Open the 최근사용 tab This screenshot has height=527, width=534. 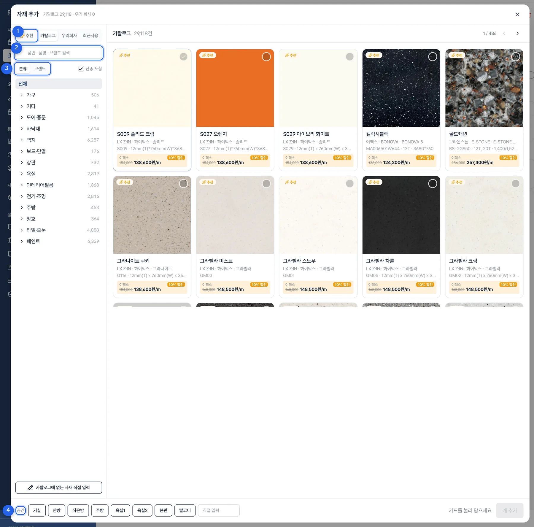(90, 36)
